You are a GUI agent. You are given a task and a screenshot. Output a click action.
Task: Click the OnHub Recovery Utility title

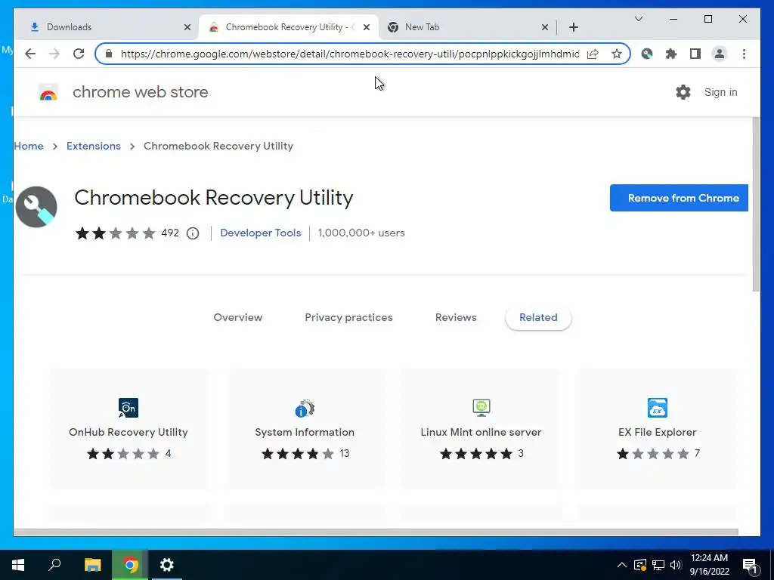tap(128, 432)
